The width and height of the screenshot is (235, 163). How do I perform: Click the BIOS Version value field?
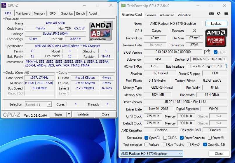173,52
